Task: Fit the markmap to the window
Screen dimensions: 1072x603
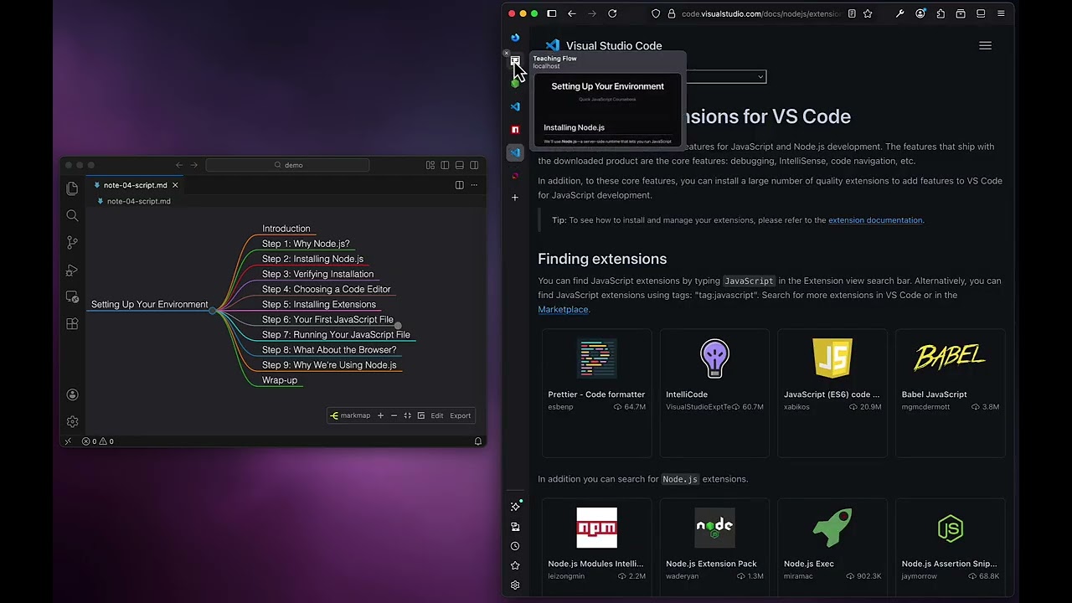Action: point(407,415)
